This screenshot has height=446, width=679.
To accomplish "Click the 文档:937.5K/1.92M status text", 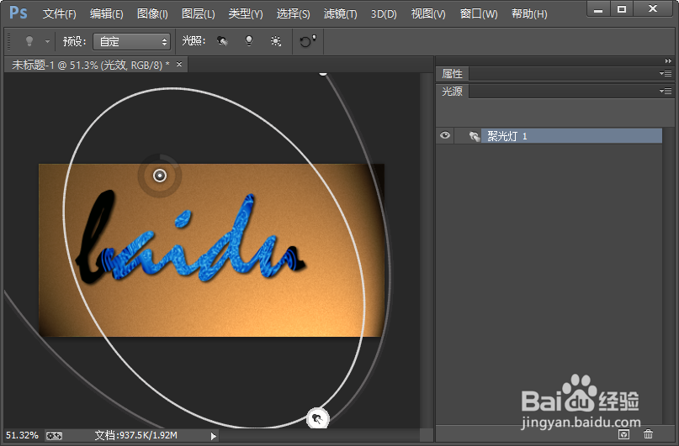I will pos(136,435).
